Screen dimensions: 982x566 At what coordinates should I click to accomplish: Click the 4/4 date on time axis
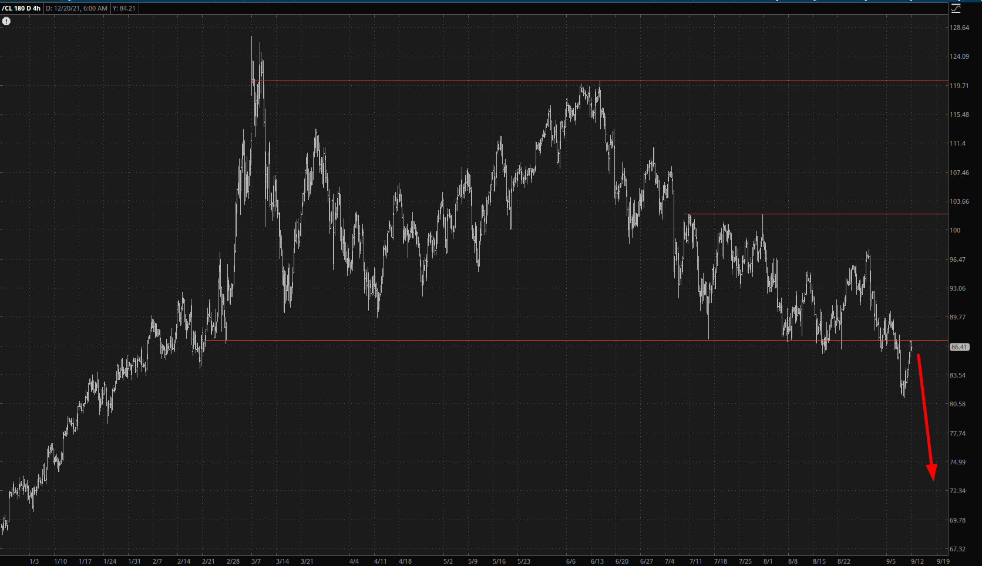[354, 561]
